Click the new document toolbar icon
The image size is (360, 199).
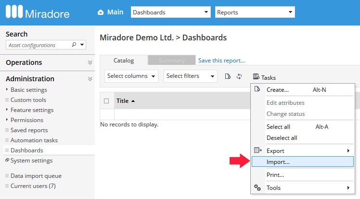[x=228, y=76]
